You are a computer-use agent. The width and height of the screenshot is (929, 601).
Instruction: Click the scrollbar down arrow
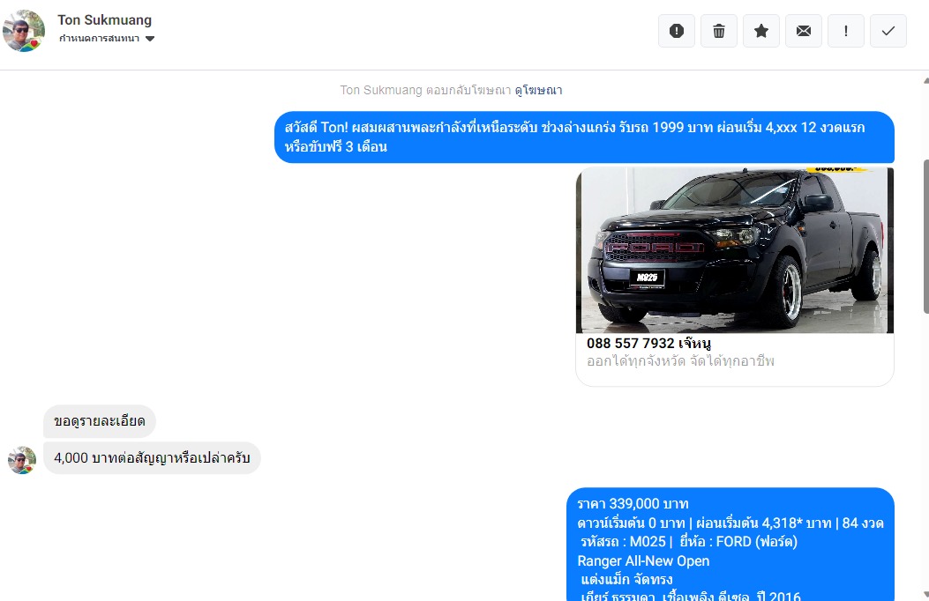tap(926, 595)
